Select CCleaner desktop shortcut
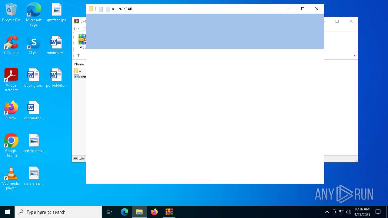388x218 pixels. coord(11,45)
